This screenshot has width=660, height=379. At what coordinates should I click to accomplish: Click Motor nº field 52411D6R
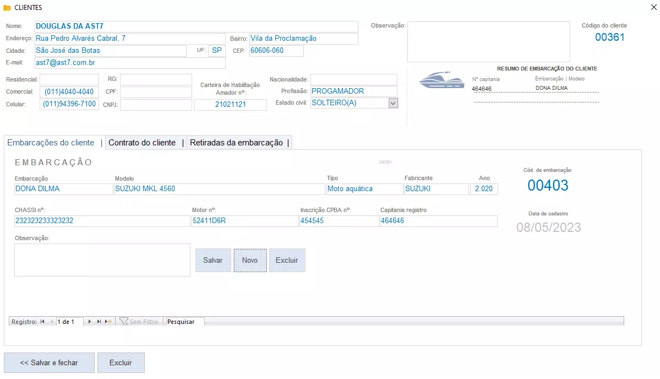[x=245, y=221]
